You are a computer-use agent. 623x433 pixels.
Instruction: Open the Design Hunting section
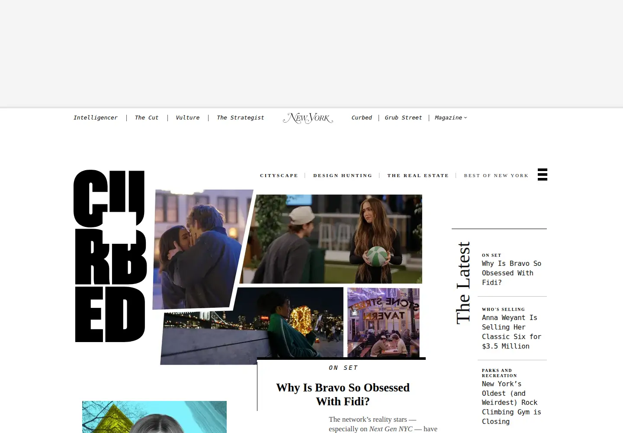tap(343, 175)
